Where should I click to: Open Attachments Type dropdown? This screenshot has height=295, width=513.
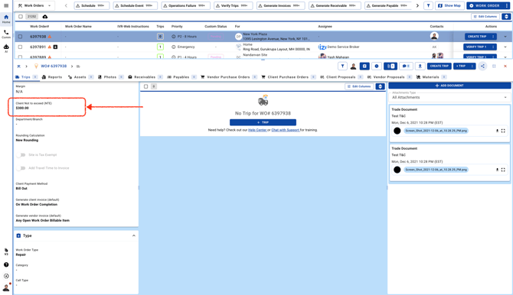449,96
